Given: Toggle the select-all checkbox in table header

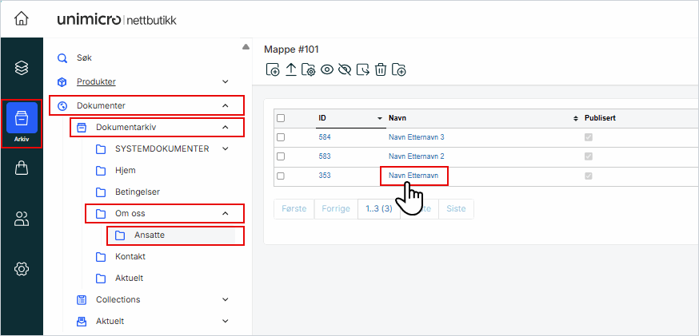Looking at the screenshot, I should [281, 118].
